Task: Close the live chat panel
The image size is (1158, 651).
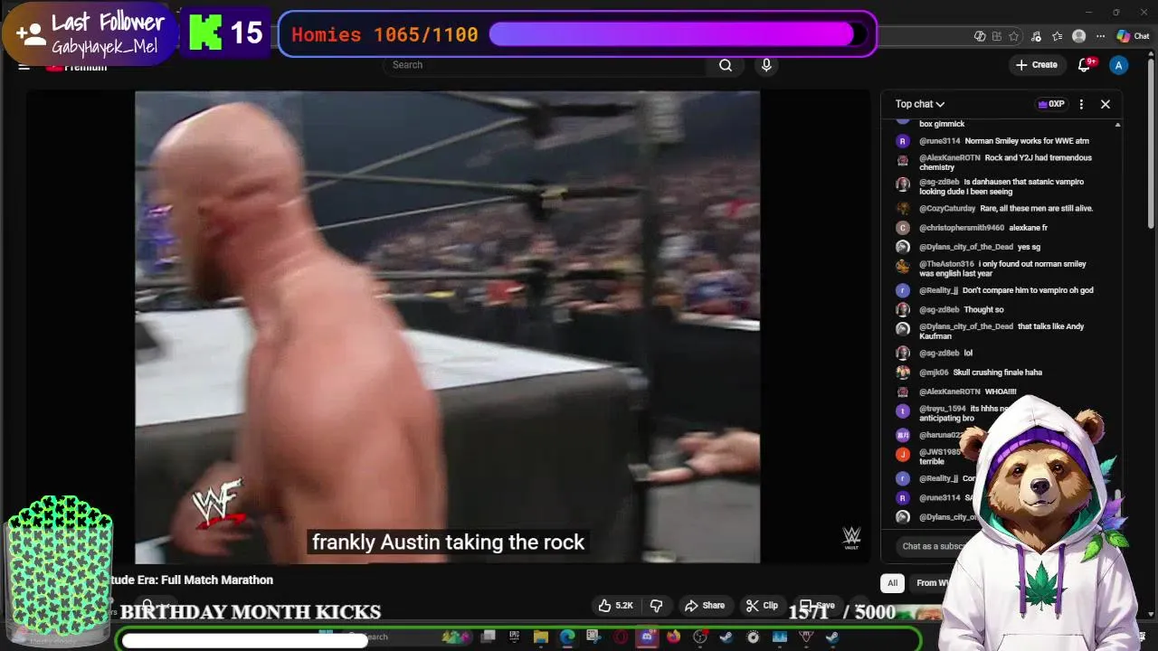Action: click(1106, 104)
